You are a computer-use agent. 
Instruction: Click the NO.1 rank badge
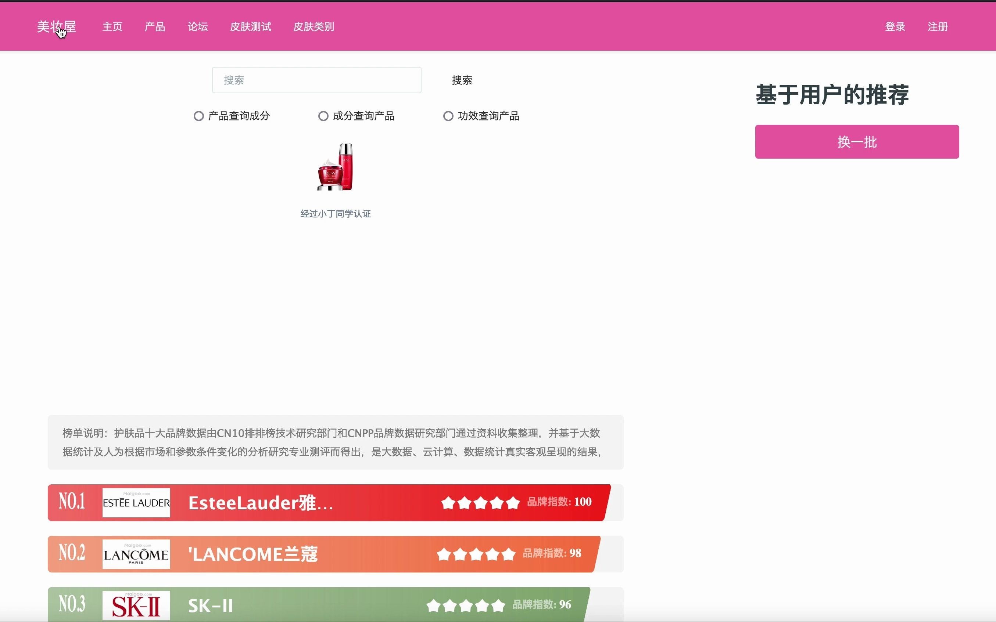[x=72, y=501]
